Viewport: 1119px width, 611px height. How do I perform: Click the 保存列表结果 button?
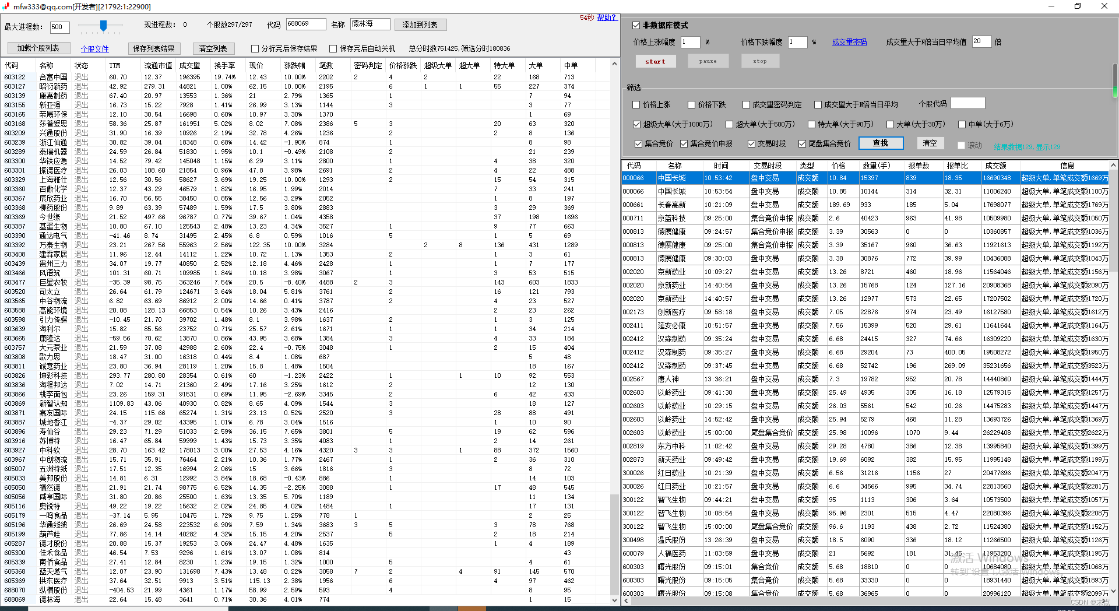(x=154, y=48)
